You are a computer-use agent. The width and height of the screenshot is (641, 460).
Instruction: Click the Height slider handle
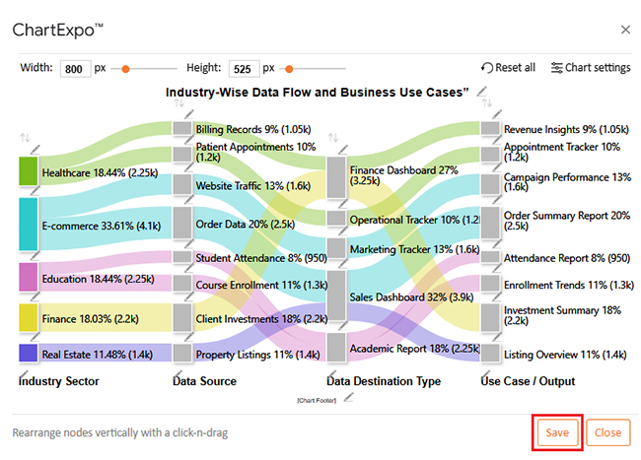288,69
